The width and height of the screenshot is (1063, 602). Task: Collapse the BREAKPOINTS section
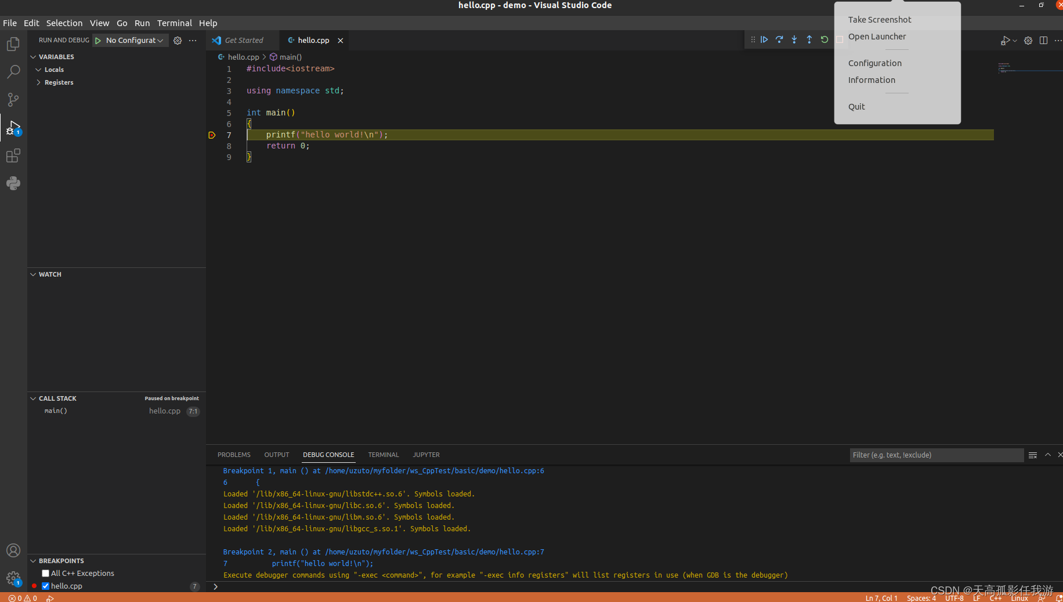click(33, 561)
